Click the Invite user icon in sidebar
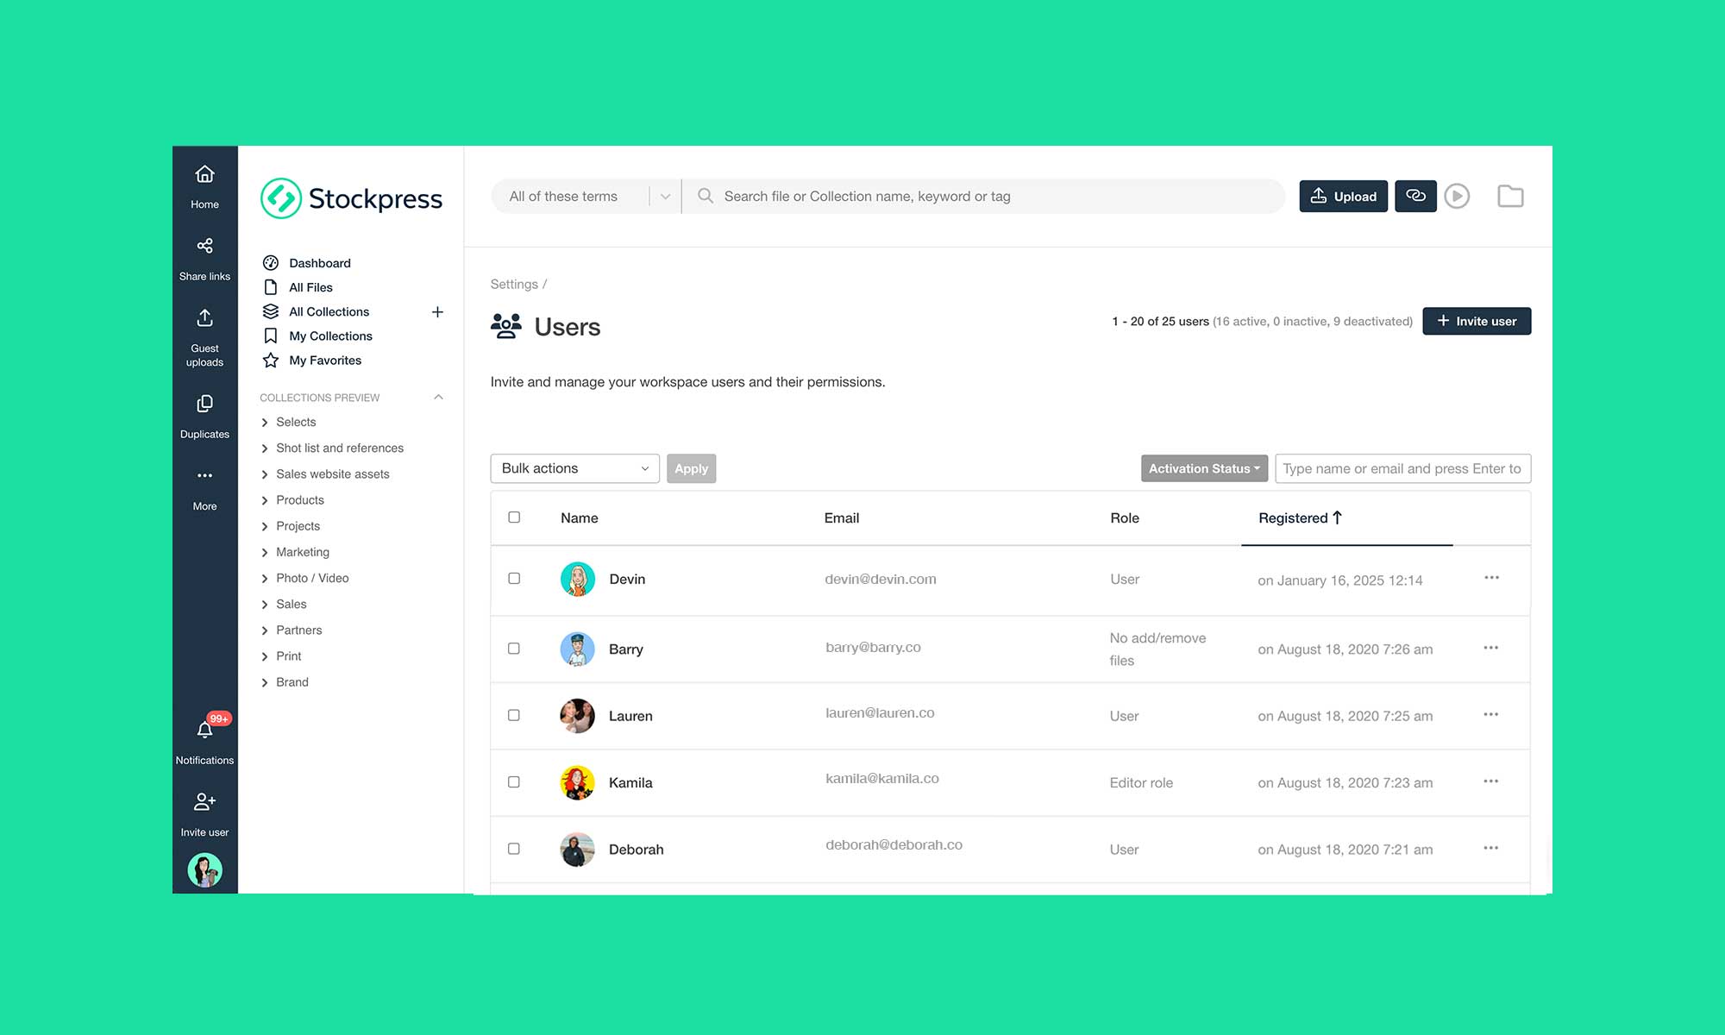 [x=204, y=802]
